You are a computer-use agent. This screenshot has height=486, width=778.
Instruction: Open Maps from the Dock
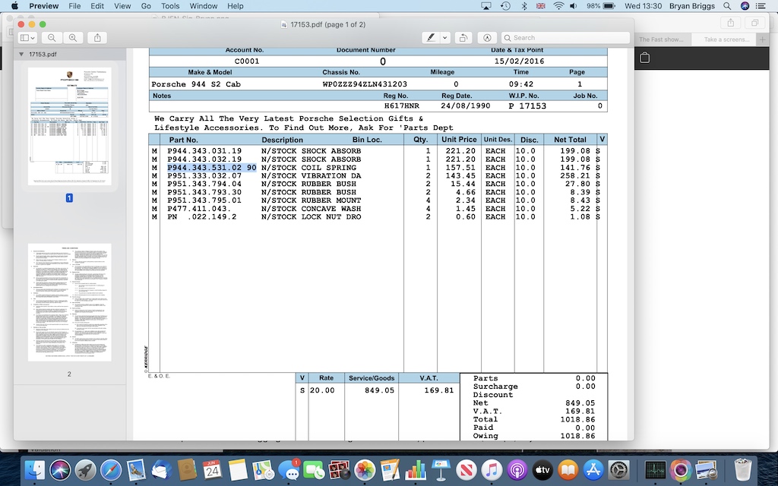pyautogui.click(x=263, y=469)
